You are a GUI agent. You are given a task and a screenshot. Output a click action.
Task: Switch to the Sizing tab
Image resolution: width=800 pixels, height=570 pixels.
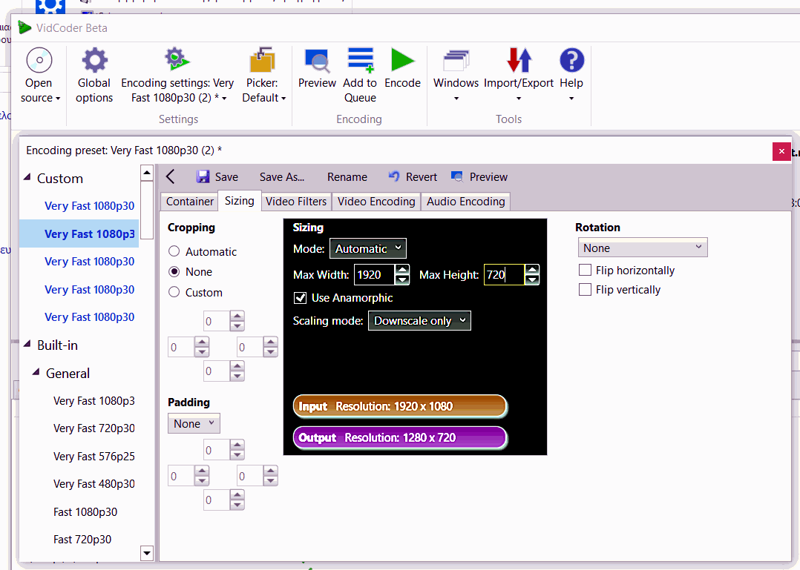(x=239, y=201)
